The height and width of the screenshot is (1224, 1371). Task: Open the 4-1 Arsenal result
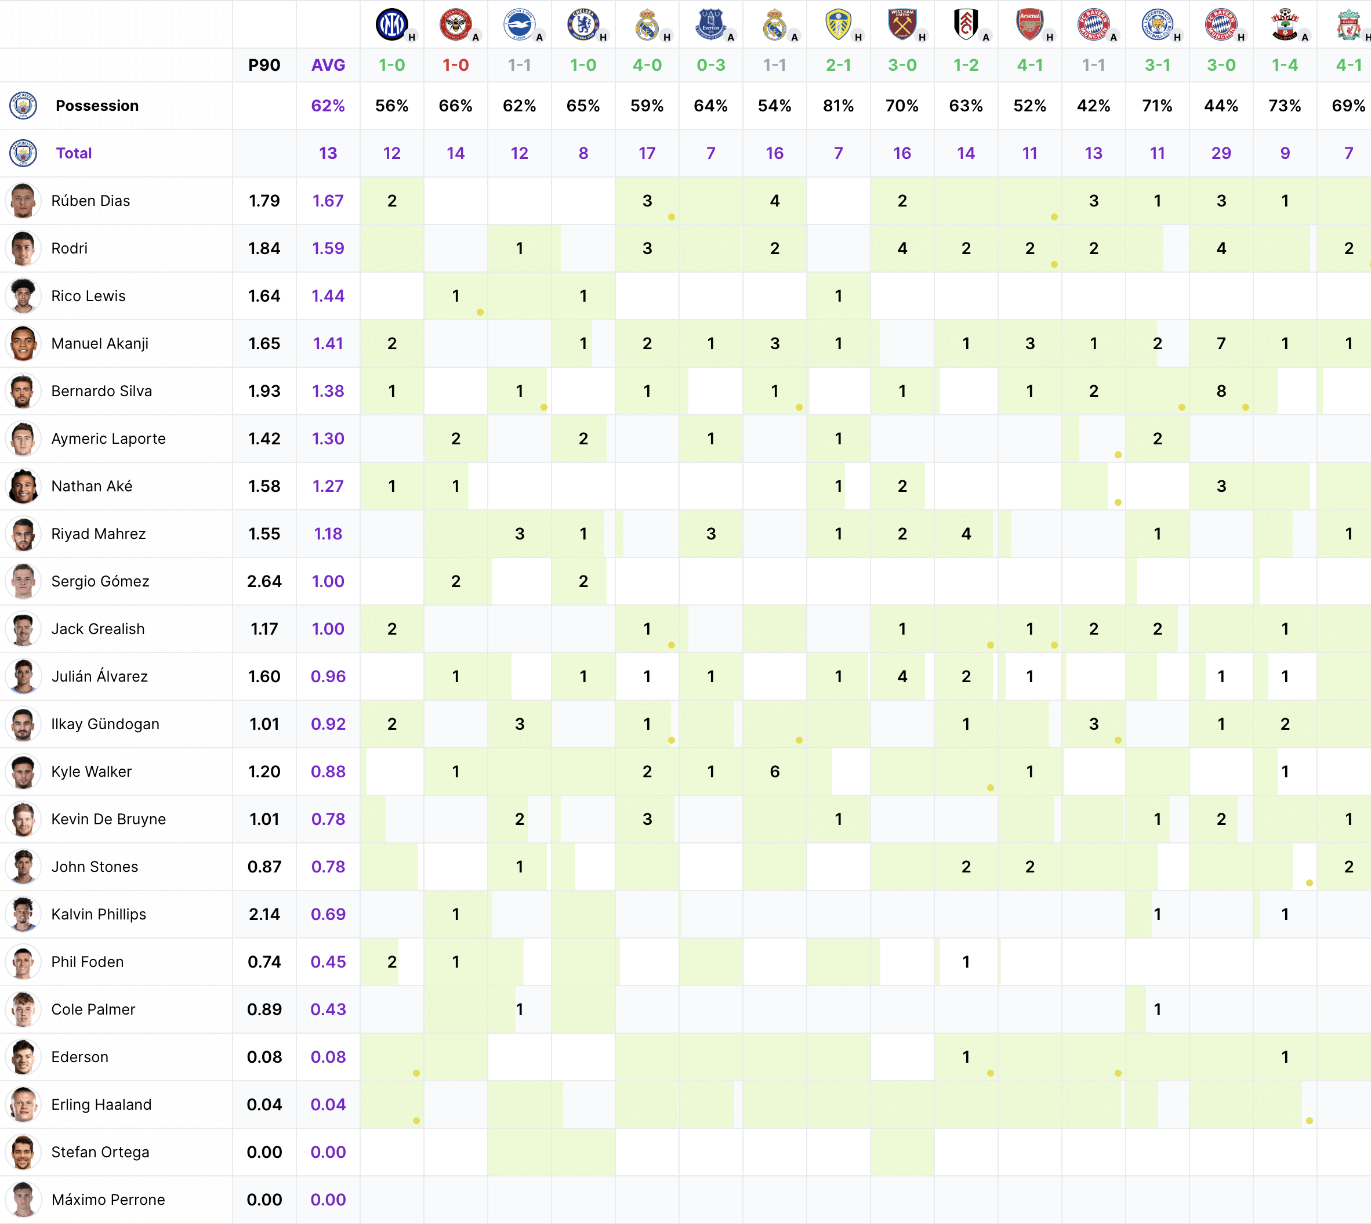[x=1029, y=65]
